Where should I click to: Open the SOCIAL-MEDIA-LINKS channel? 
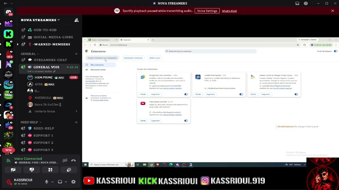click(49, 37)
